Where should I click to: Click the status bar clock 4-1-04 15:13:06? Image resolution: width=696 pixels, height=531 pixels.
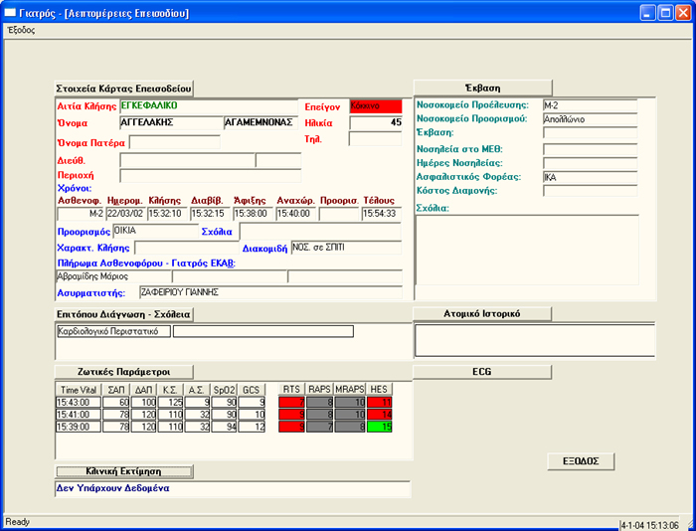pos(649,525)
